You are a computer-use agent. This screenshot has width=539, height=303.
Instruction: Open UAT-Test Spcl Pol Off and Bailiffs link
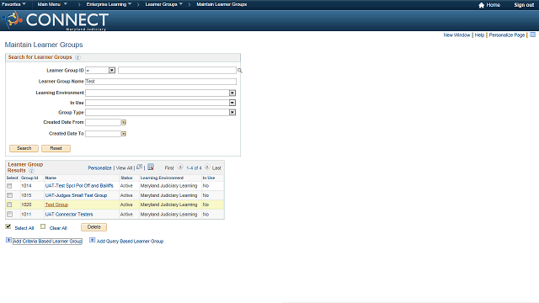(x=79, y=186)
